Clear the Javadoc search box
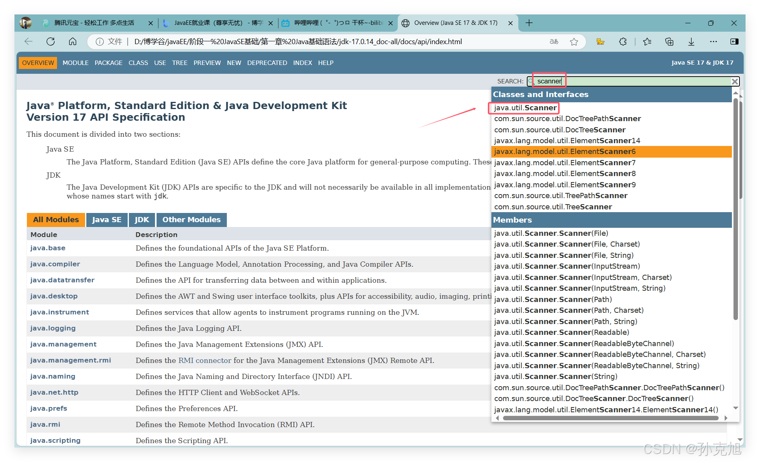The width and height of the screenshot is (760, 462). pos(735,81)
